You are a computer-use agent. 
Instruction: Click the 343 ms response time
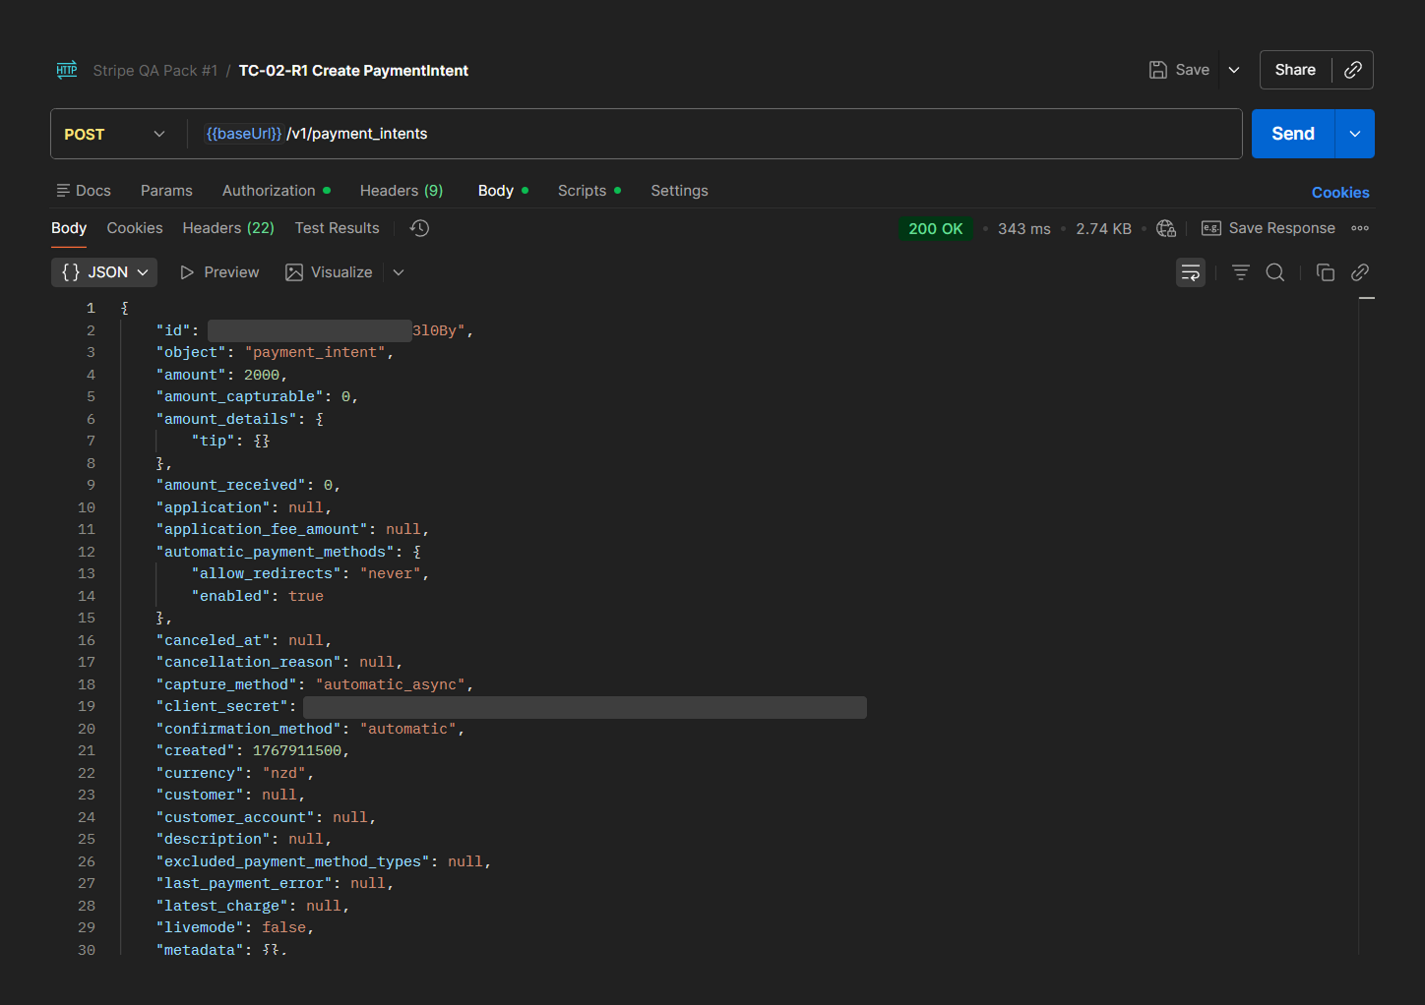[x=1023, y=229]
